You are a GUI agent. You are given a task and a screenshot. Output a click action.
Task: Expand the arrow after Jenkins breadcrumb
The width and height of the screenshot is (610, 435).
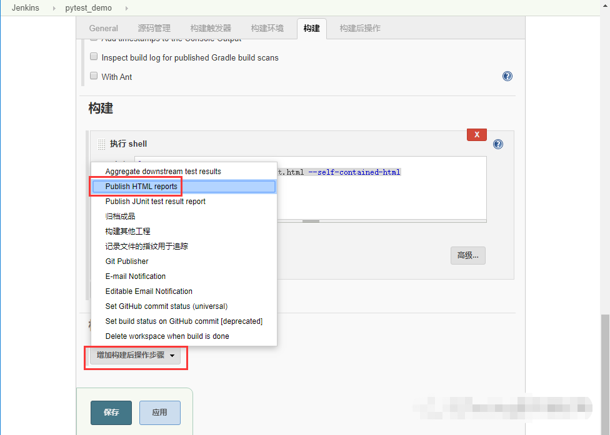click(x=54, y=8)
